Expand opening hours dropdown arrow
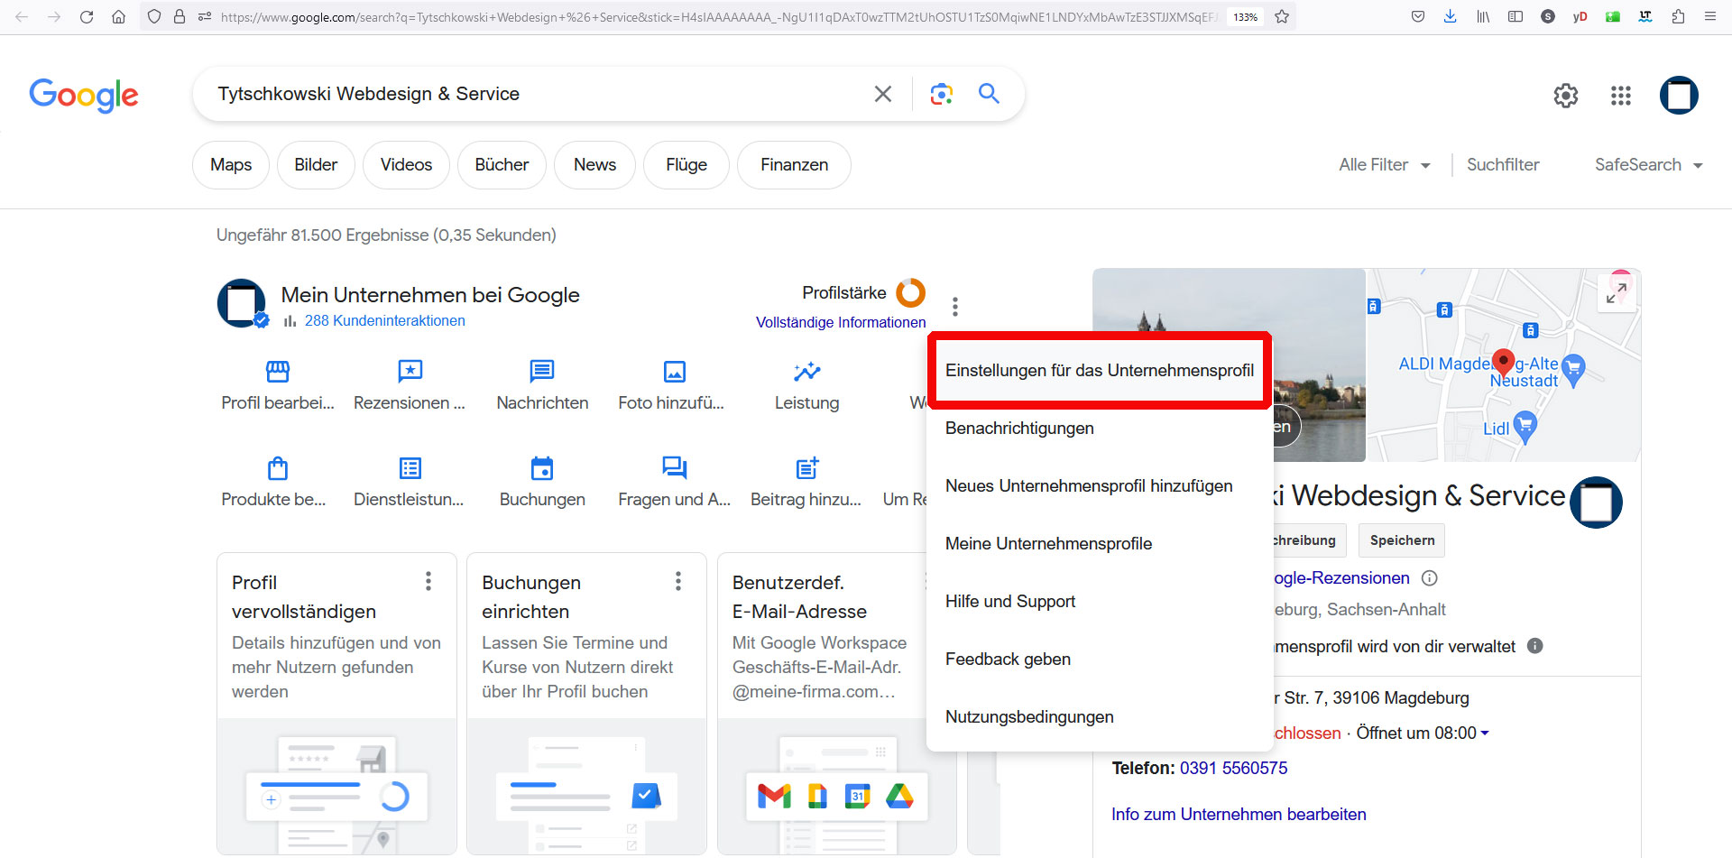Screen dimensions: 1732x858 1485,733
